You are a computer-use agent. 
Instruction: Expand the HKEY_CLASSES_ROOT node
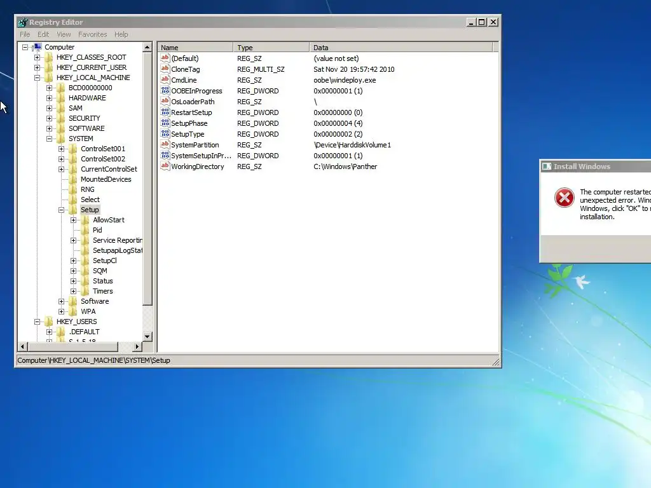(x=37, y=57)
